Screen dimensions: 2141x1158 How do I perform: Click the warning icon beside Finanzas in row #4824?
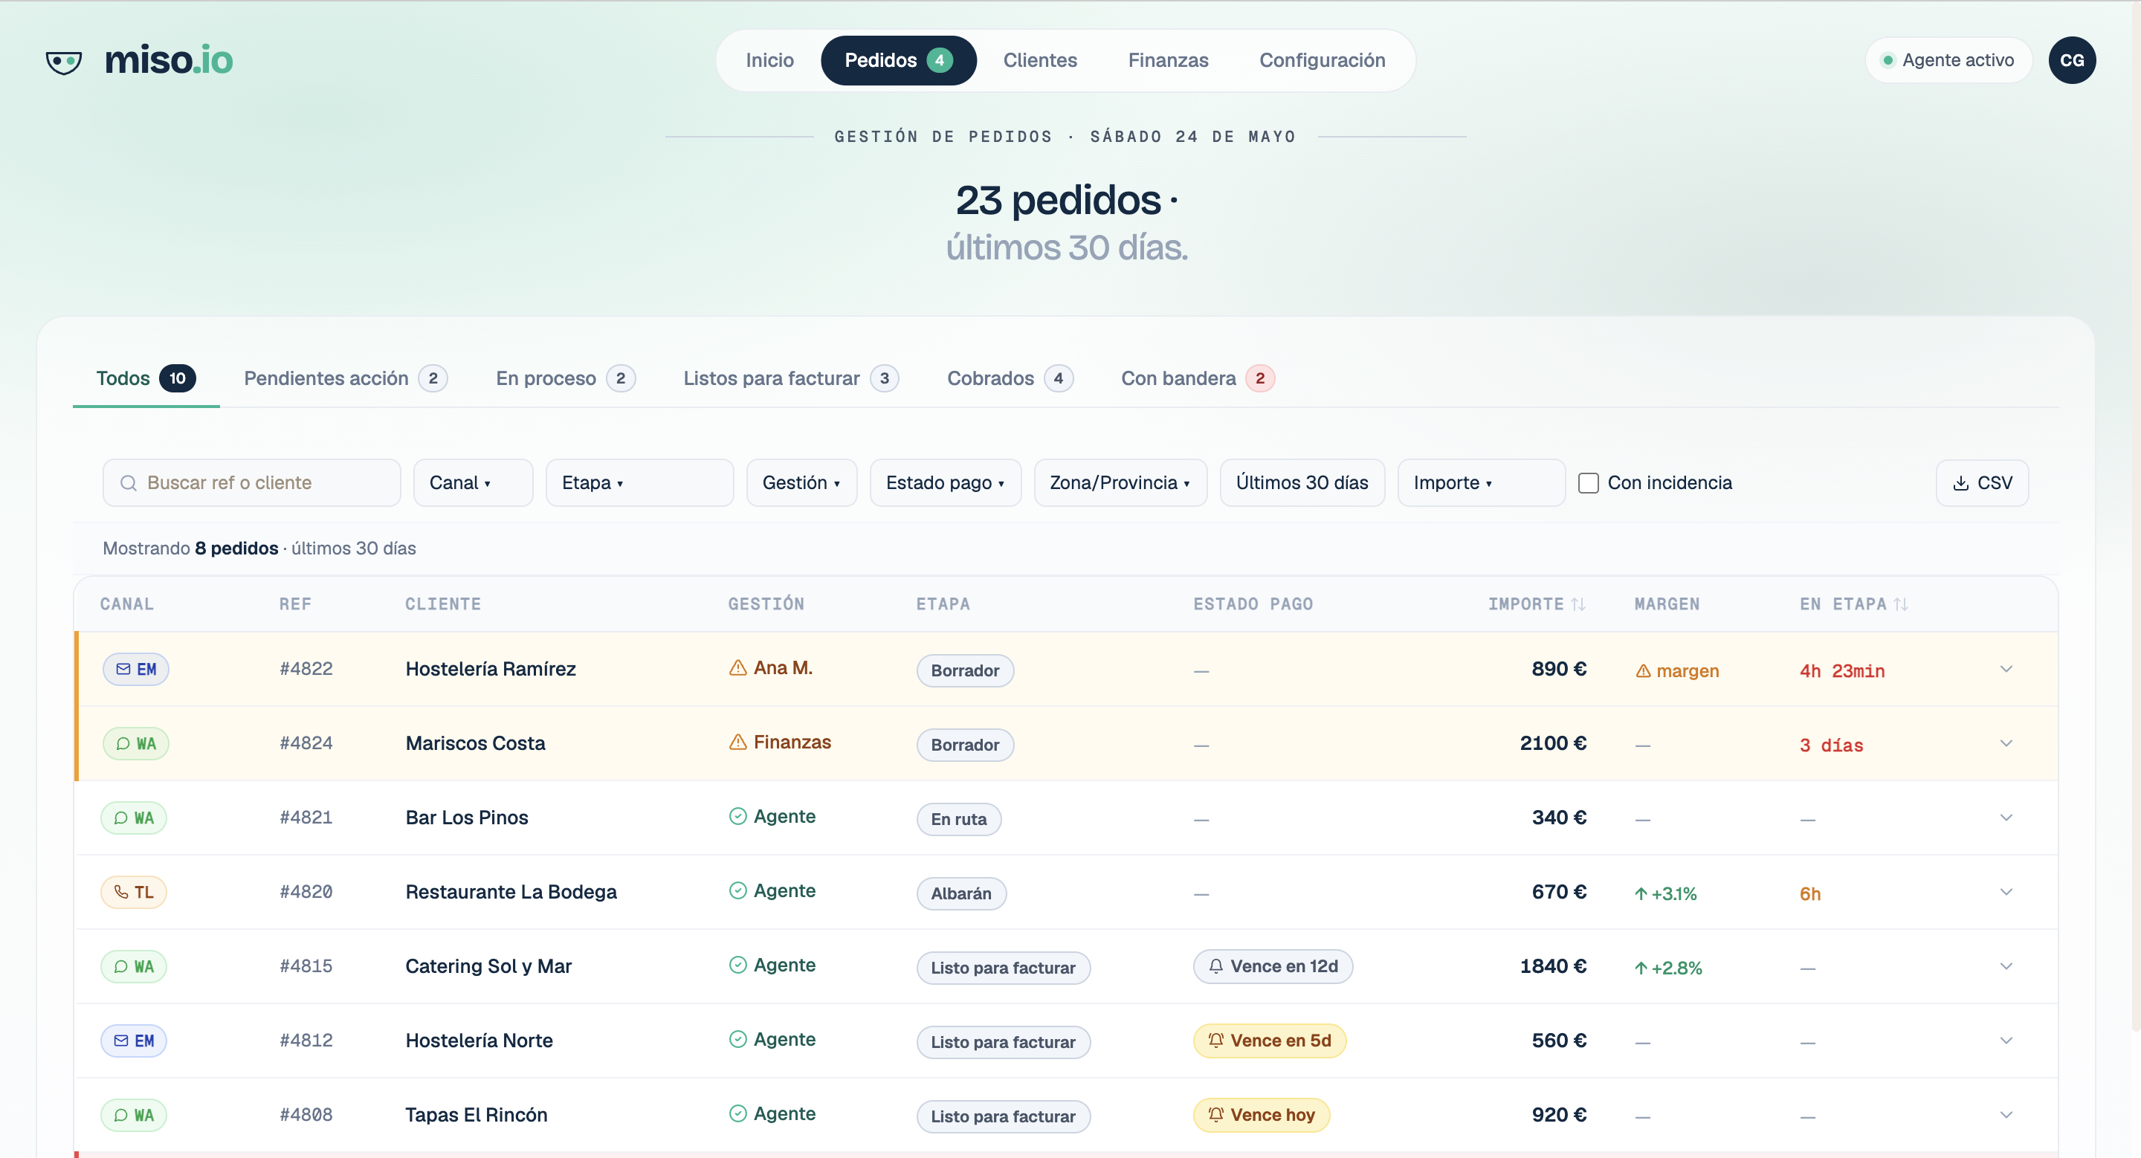[737, 742]
